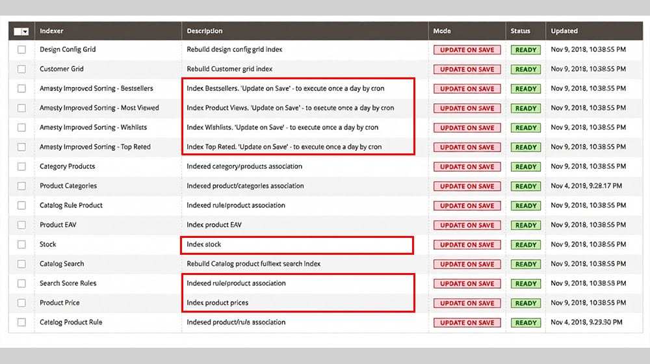Click 'Product Categories' indexer name
Viewport: 650px width, 364px height.
68,186
